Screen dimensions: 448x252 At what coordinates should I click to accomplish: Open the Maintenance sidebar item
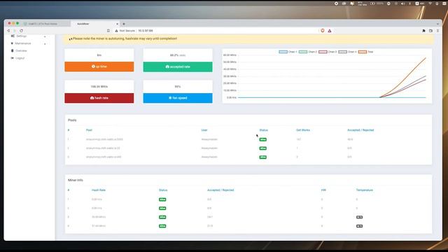23,43
